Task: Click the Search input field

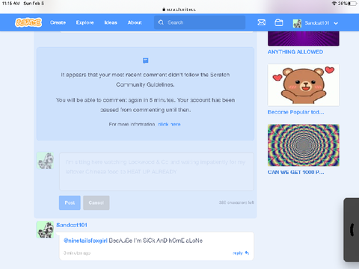Action: [200, 22]
